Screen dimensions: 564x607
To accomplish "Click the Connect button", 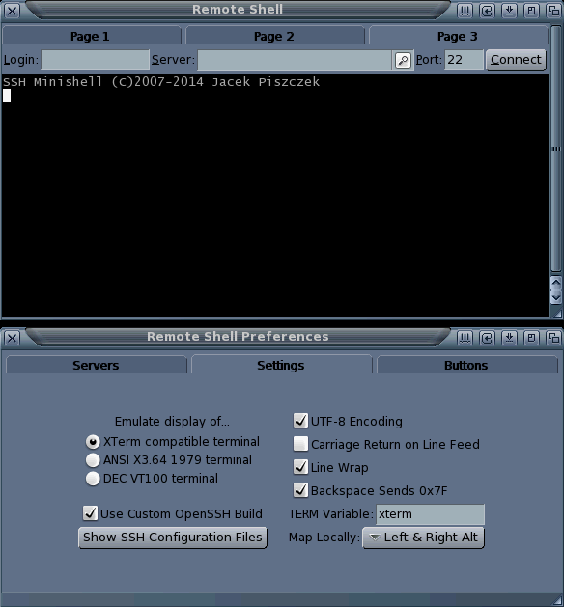I will point(516,60).
